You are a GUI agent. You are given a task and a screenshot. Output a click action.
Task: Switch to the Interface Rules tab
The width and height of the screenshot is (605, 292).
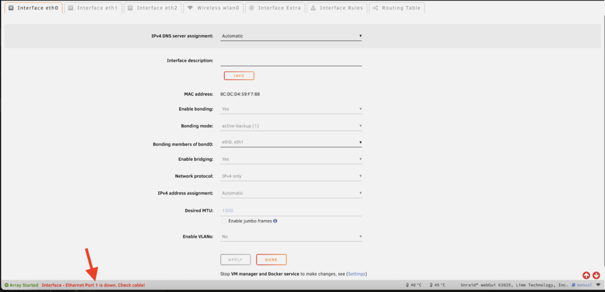(337, 8)
